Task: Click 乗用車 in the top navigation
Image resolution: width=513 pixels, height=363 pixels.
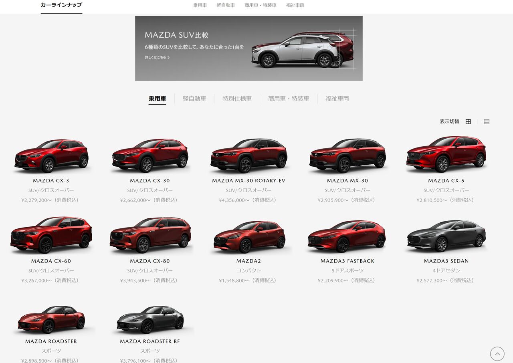Action: [200, 5]
